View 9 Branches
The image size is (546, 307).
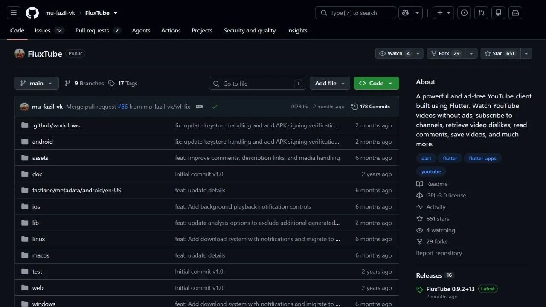pos(84,83)
